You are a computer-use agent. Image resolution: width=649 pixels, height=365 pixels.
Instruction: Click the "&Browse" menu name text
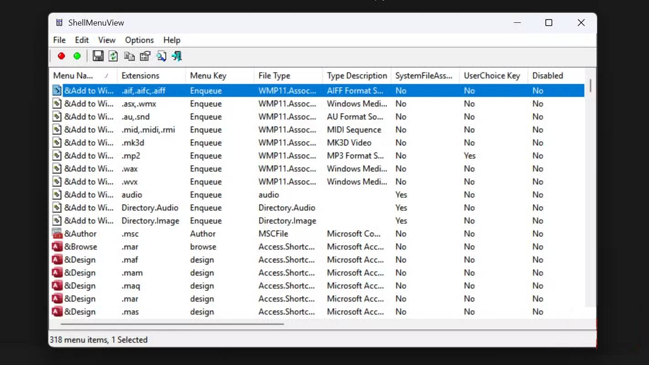click(81, 246)
